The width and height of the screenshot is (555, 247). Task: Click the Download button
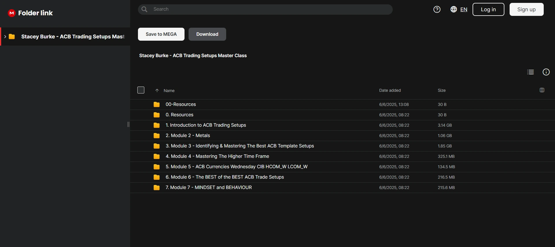tap(207, 34)
